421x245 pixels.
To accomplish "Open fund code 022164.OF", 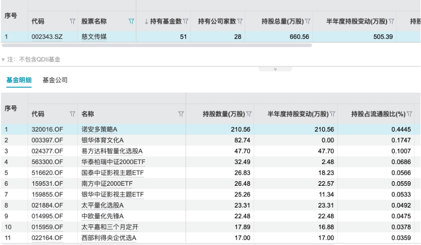I will tap(47, 238).
